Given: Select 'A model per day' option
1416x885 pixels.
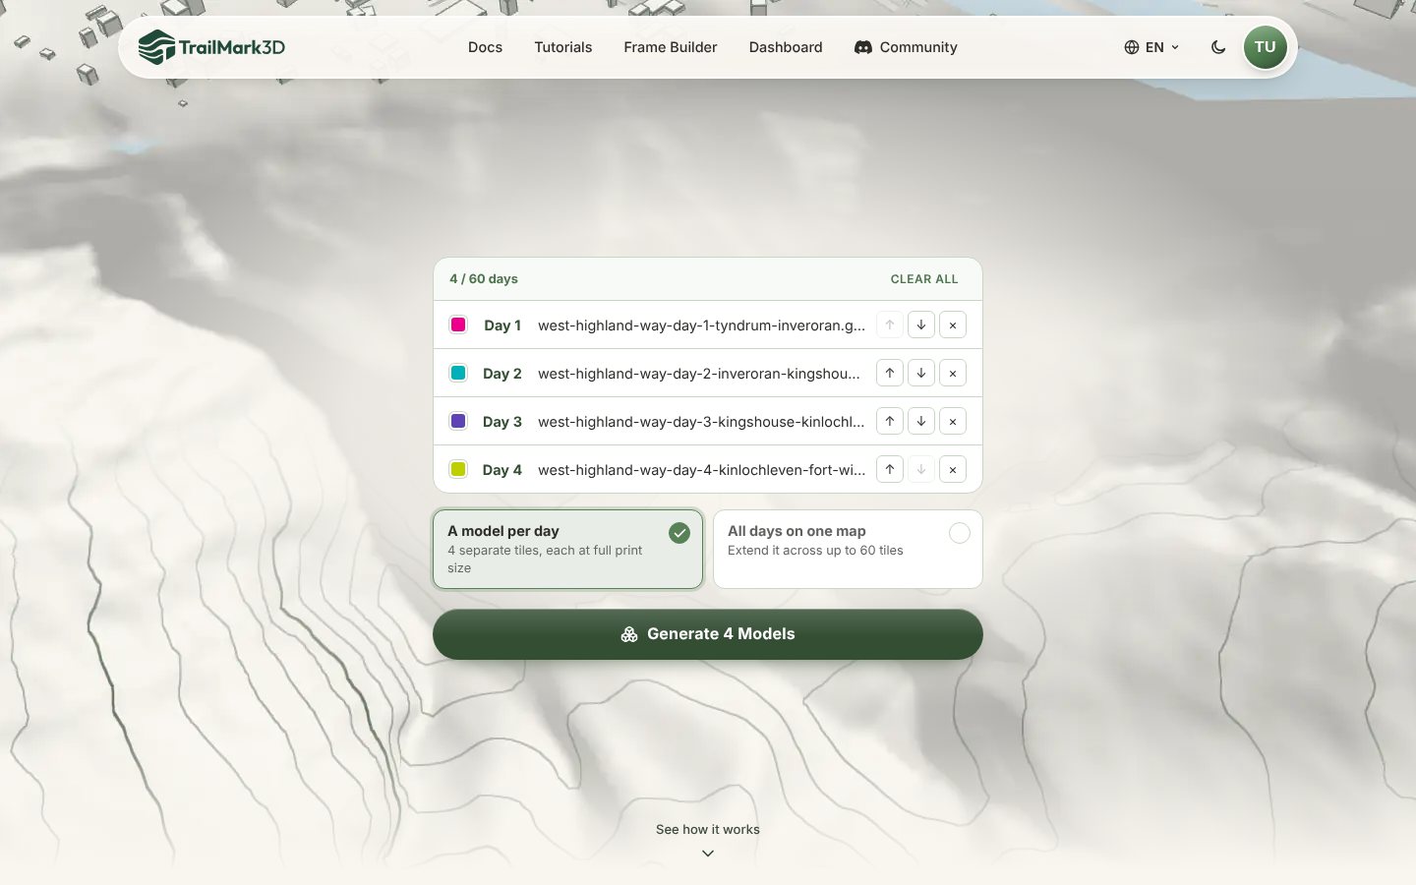Looking at the screenshot, I should coord(568,549).
